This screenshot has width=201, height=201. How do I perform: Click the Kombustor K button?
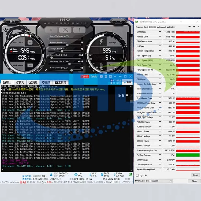point(51,30)
